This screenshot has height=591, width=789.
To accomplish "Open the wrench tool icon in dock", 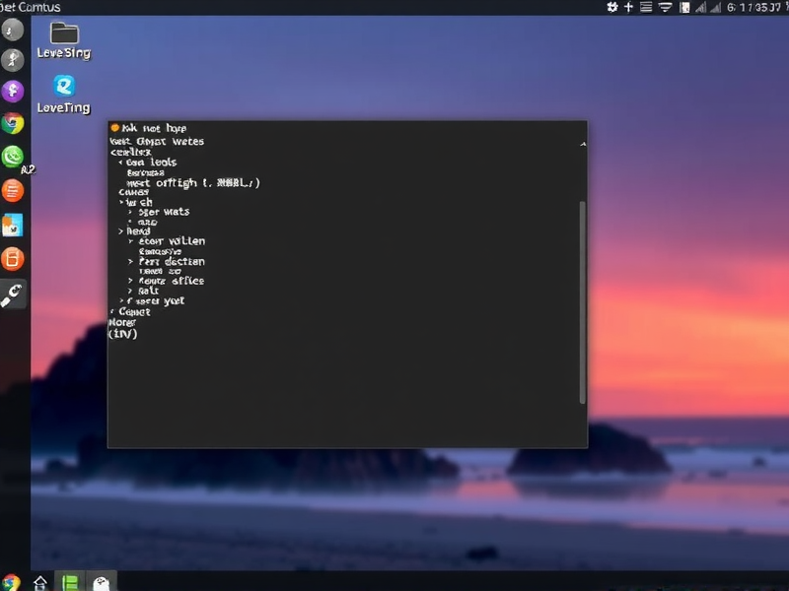I will 13,293.
